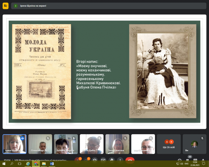Open the people list showing 33
This screenshot has height=167, width=209.
pos(187,160)
